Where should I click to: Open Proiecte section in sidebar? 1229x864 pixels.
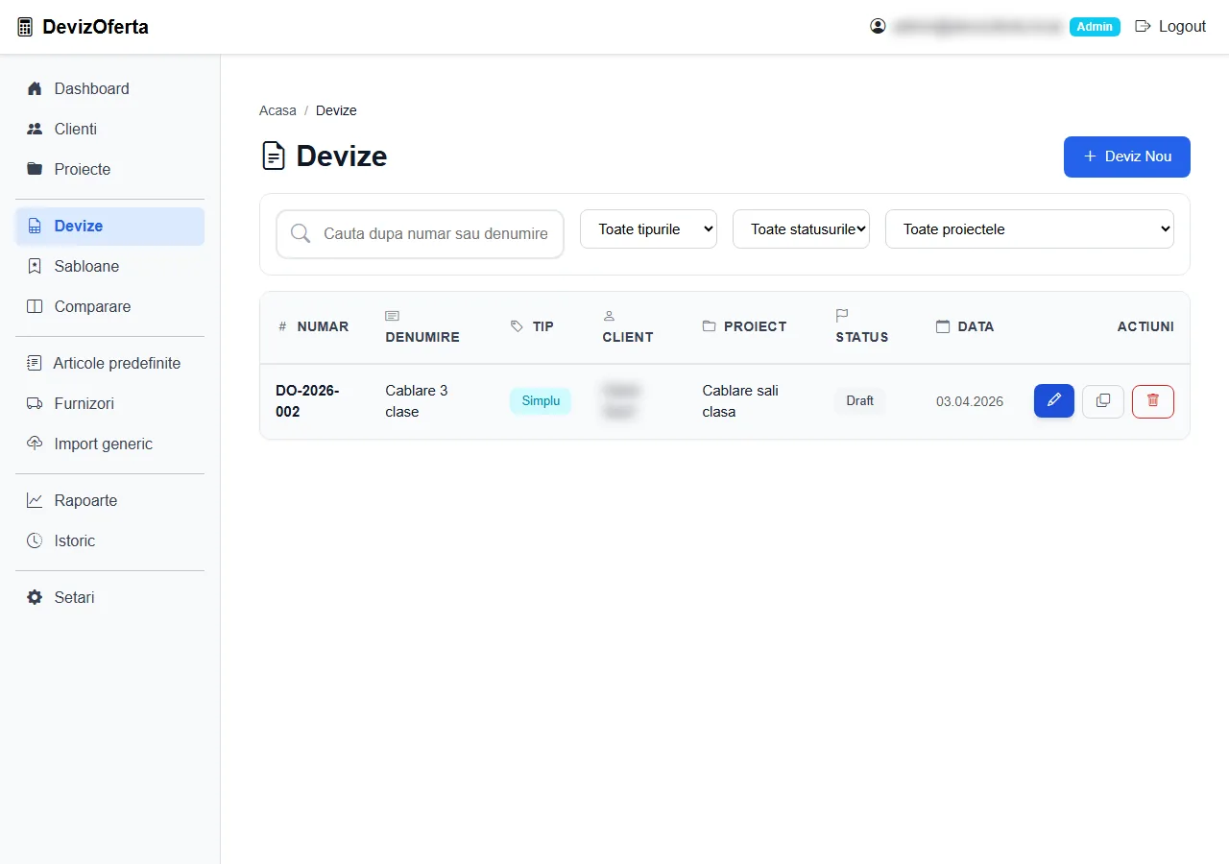109,169
